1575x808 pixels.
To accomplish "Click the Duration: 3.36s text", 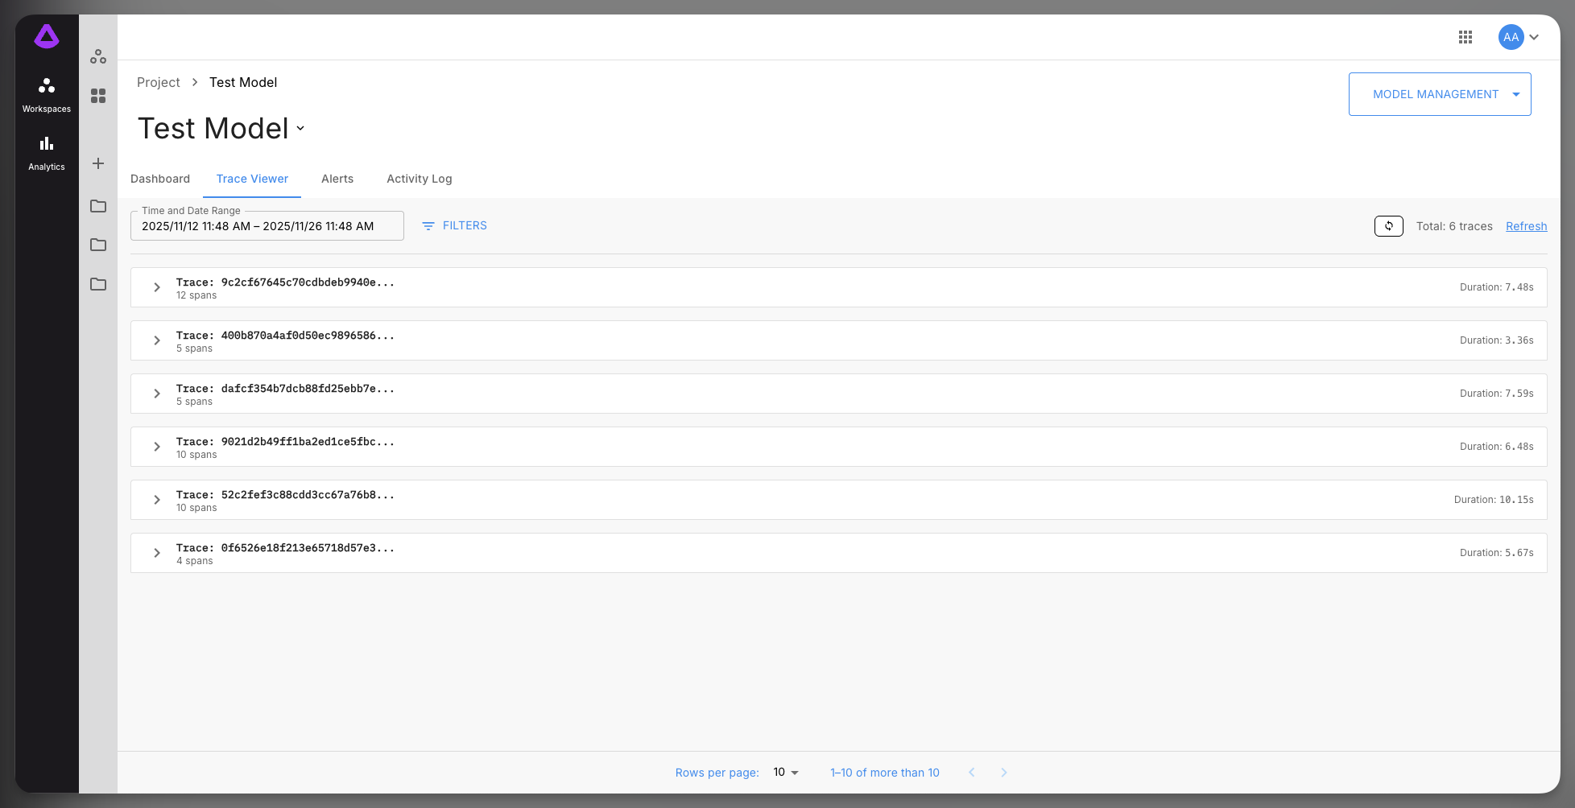I will coord(1497,340).
